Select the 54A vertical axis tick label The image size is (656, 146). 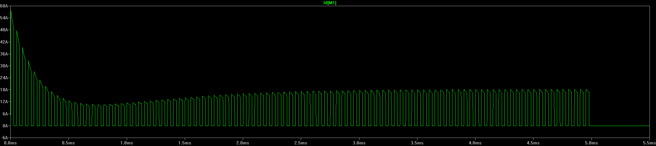4,18
